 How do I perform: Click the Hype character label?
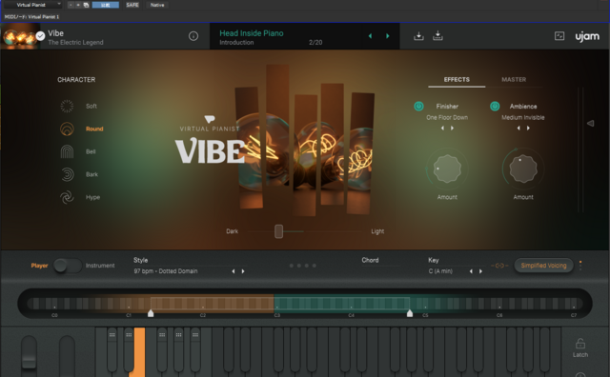(93, 197)
